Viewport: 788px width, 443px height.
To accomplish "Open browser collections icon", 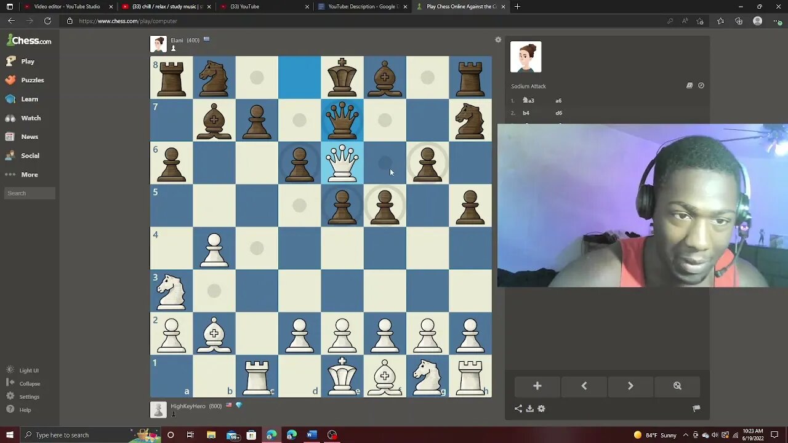I will tap(739, 21).
